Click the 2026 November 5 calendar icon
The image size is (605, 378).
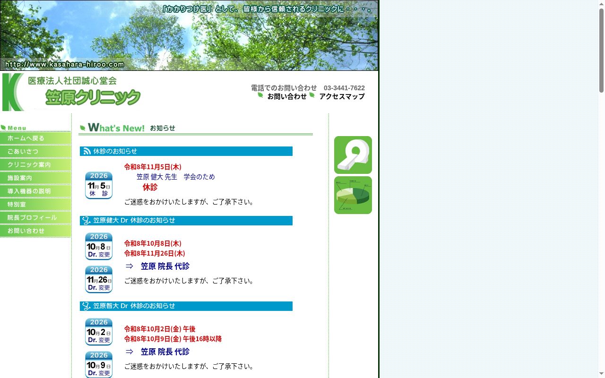click(99, 185)
